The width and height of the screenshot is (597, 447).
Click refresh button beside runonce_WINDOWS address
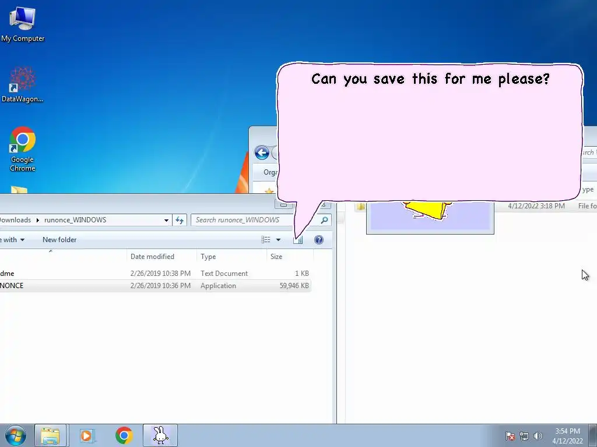pyautogui.click(x=180, y=220)
